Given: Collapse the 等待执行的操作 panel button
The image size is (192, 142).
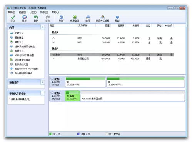Looking at the screenshot, I should point(43,93).
